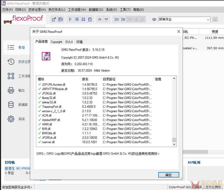Click the greyed next arrow icon

[142, 19]
